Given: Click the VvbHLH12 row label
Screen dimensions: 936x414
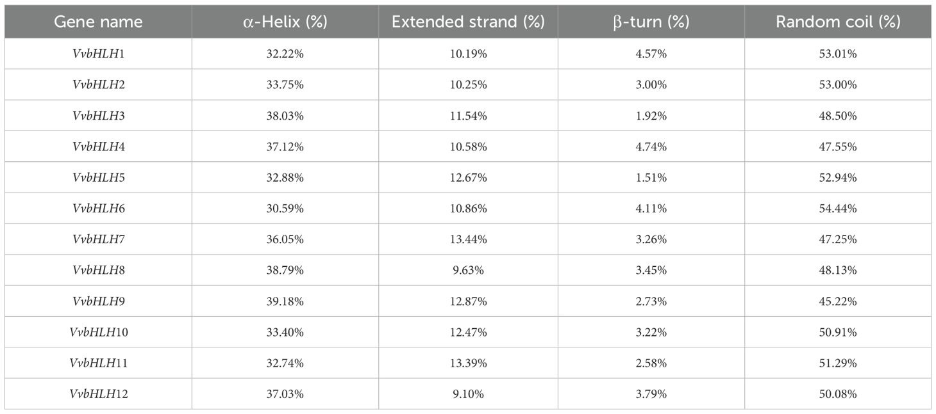Looking at the screenshot, I should tap(98, 394).
